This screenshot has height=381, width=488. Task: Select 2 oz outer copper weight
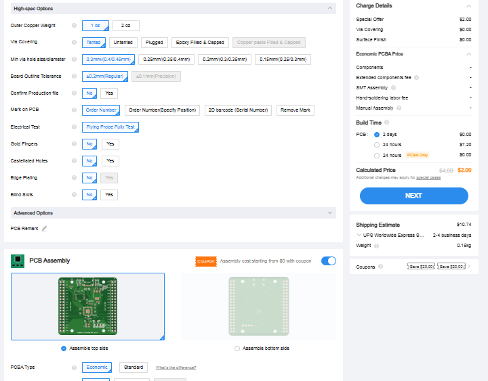(125, 25)
